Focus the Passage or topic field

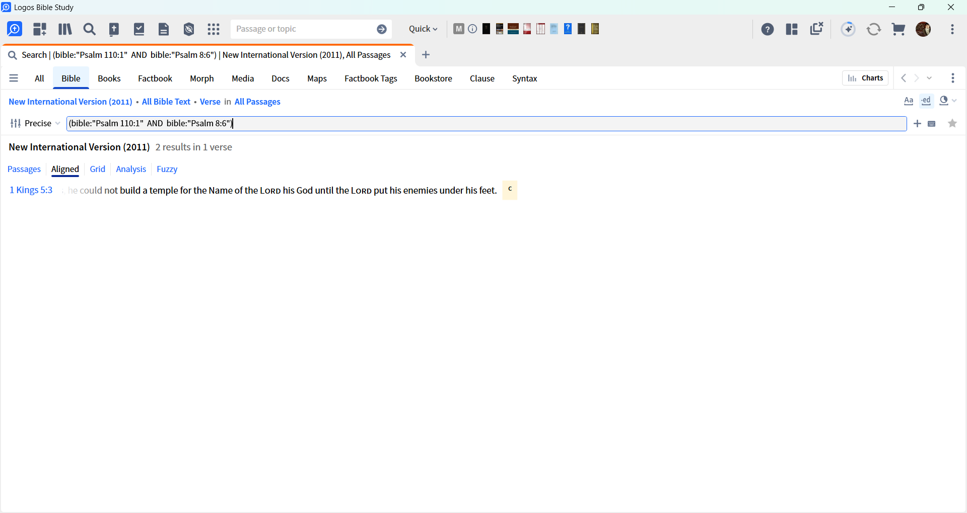[x=303, y=29]
